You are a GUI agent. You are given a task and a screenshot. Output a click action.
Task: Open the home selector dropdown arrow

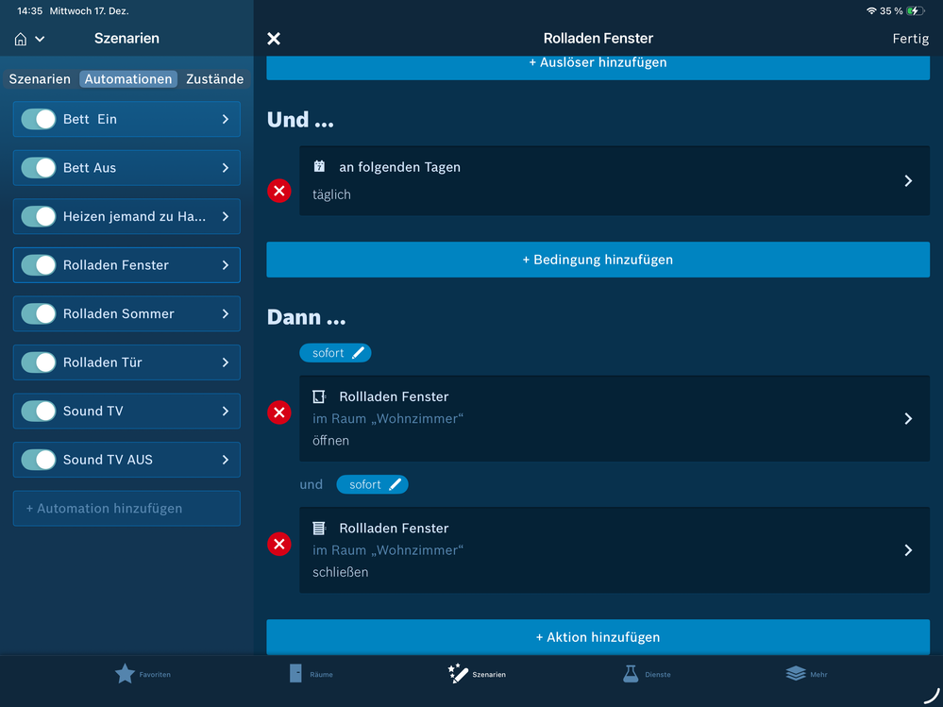(40, 40)
